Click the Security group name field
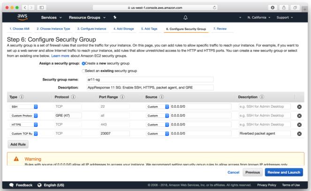 (x=150, y=80)
